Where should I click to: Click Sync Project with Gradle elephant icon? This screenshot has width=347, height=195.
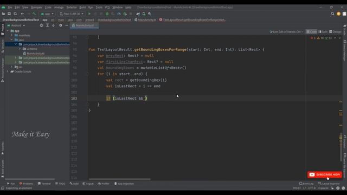coord(138,14)
